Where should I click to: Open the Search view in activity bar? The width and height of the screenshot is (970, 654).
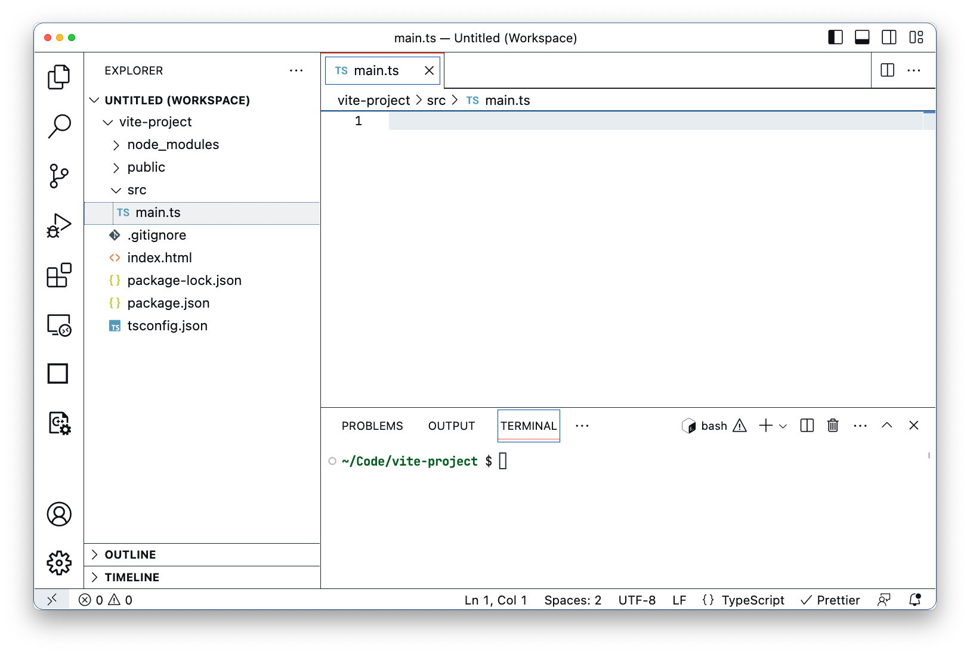(59, 126)
